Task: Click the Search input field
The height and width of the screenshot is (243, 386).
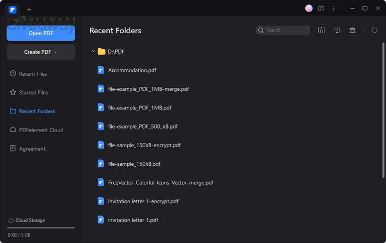Action: click(283, 30)
